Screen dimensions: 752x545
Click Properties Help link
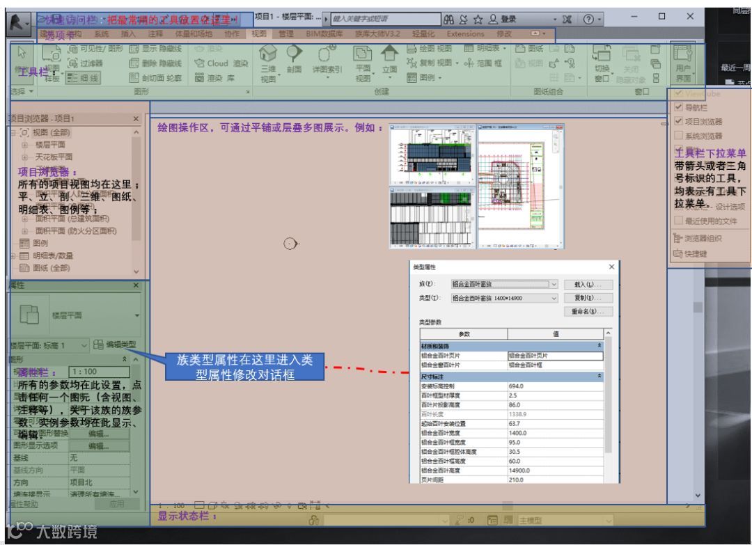[x=24, y=504]
